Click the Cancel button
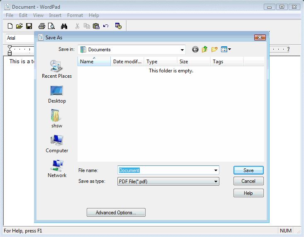The width and height of the screenshot is (304, 237). pyautogui.click(x=248, y=181)
